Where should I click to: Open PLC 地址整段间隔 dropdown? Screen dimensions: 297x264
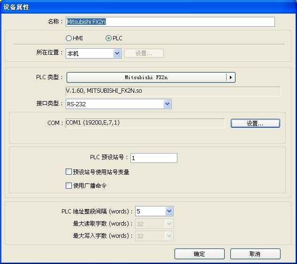coord(154,211)
